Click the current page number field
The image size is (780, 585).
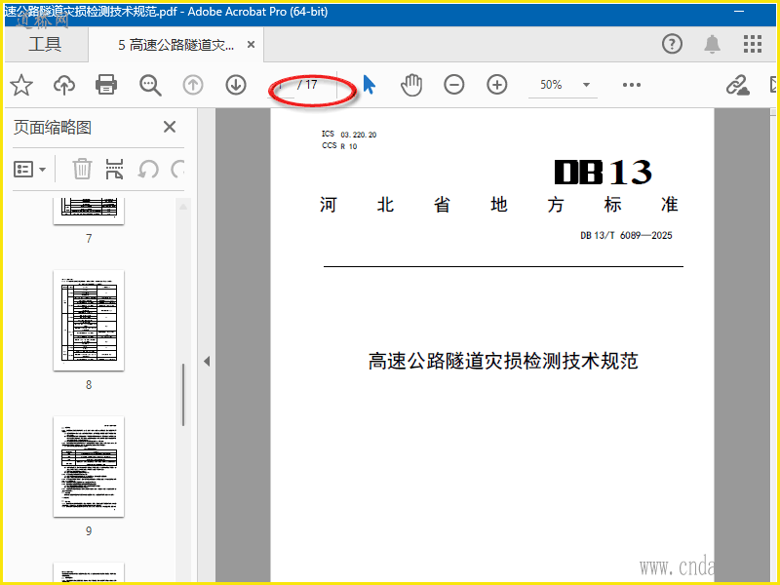(x=281, y=85)
